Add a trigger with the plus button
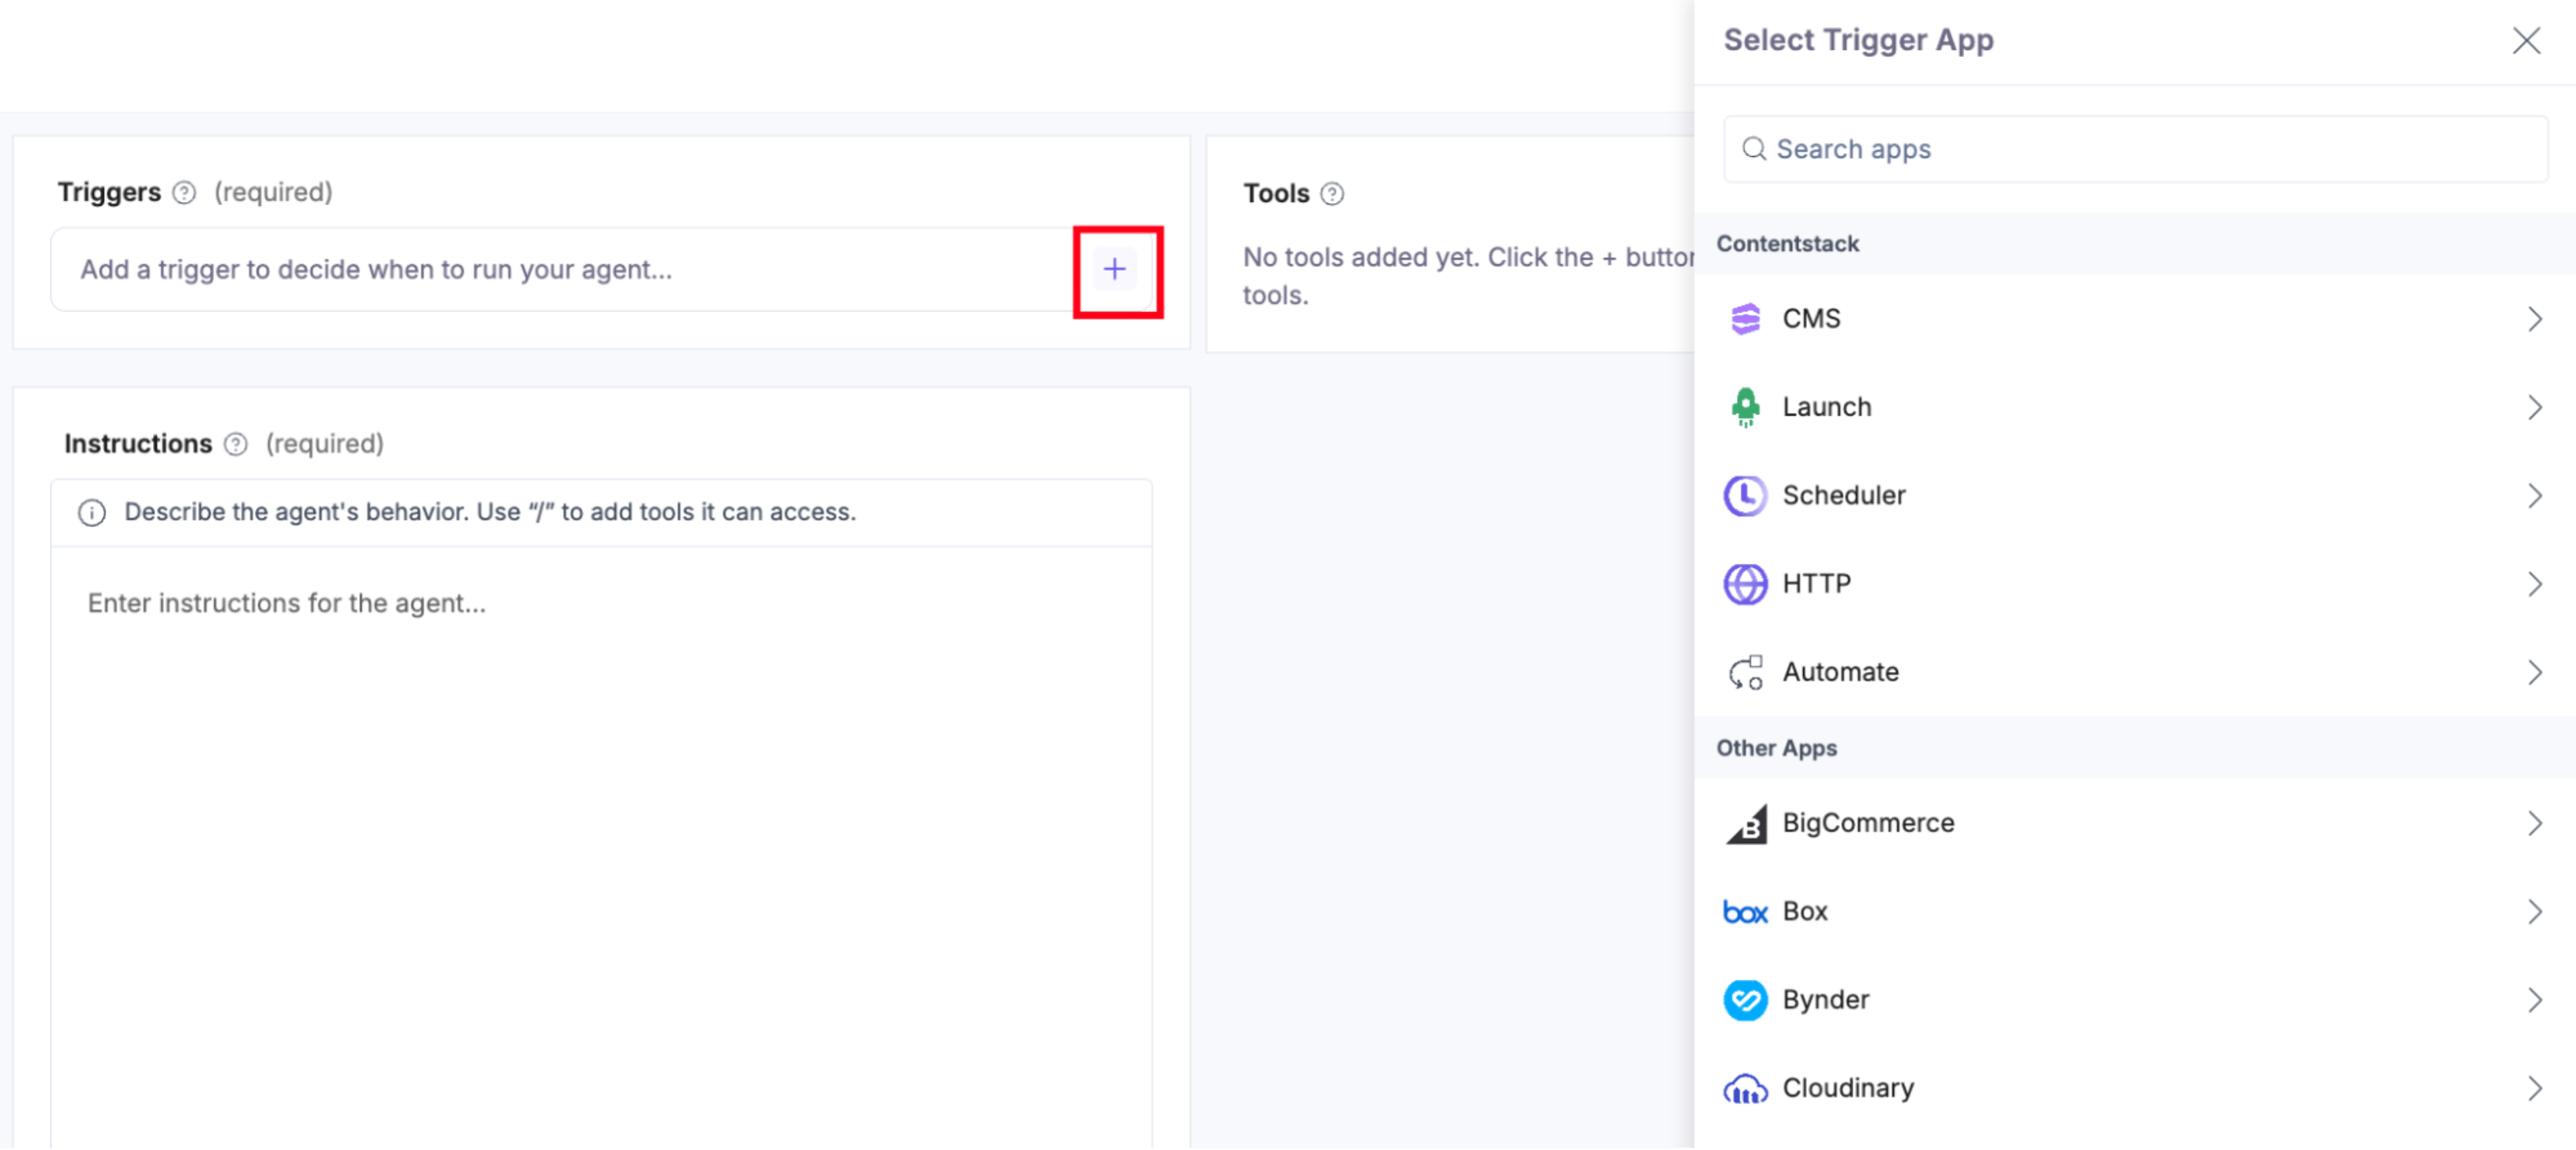 coord(1115,269)
